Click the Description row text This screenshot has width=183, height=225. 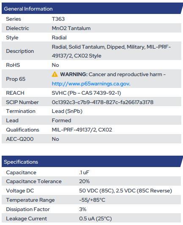tap(111, 51)
